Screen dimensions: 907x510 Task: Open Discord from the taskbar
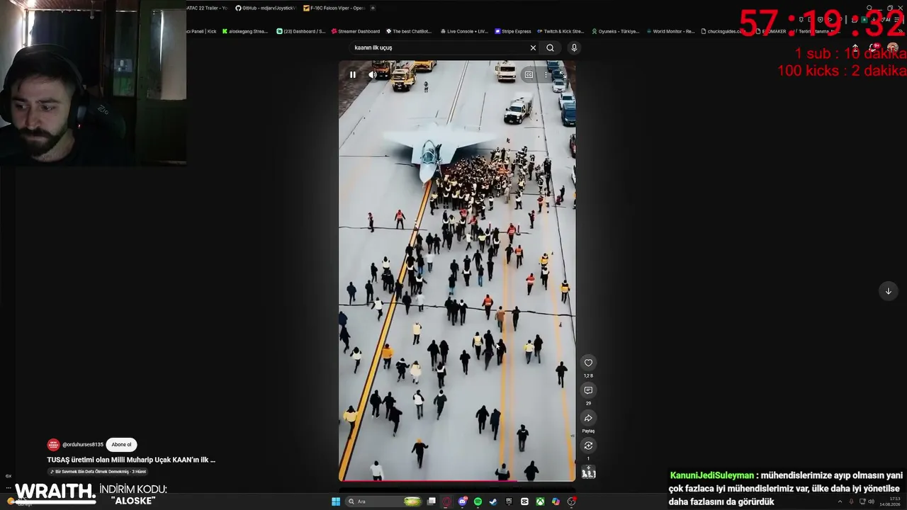pyautogui.click(x=462, y=501)
